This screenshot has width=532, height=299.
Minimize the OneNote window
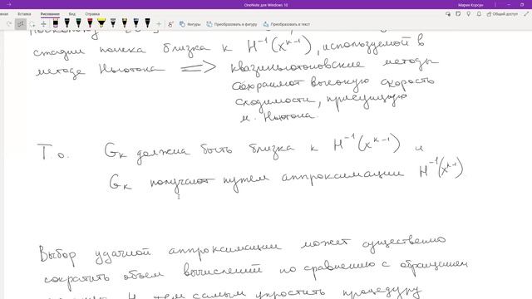509,5
